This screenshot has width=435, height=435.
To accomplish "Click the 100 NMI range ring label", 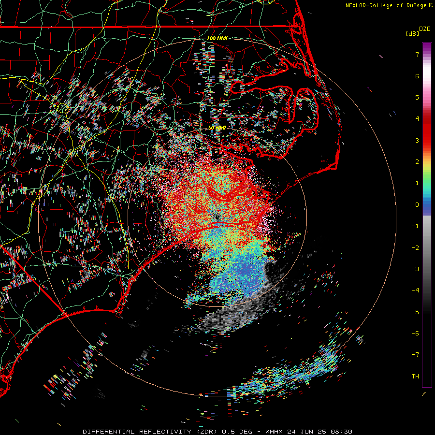I will coord(217,38).
